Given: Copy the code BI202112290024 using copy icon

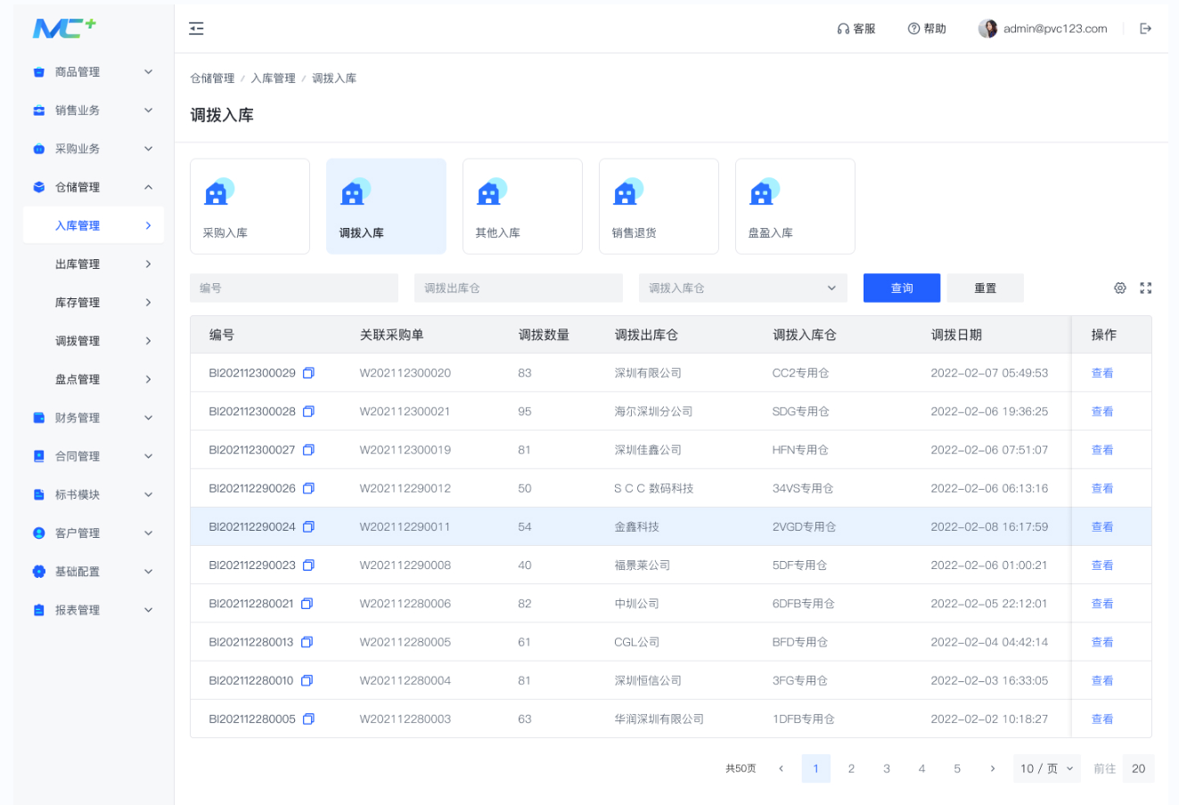Looking at the screenshot, I should (x=308, y=527).
